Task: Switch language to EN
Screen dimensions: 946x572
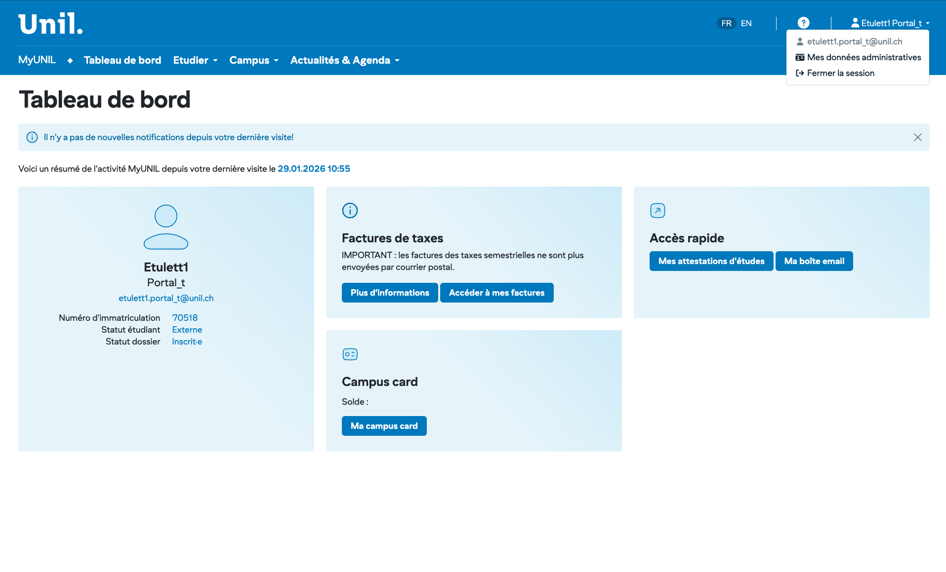Action: click(746, 23)
